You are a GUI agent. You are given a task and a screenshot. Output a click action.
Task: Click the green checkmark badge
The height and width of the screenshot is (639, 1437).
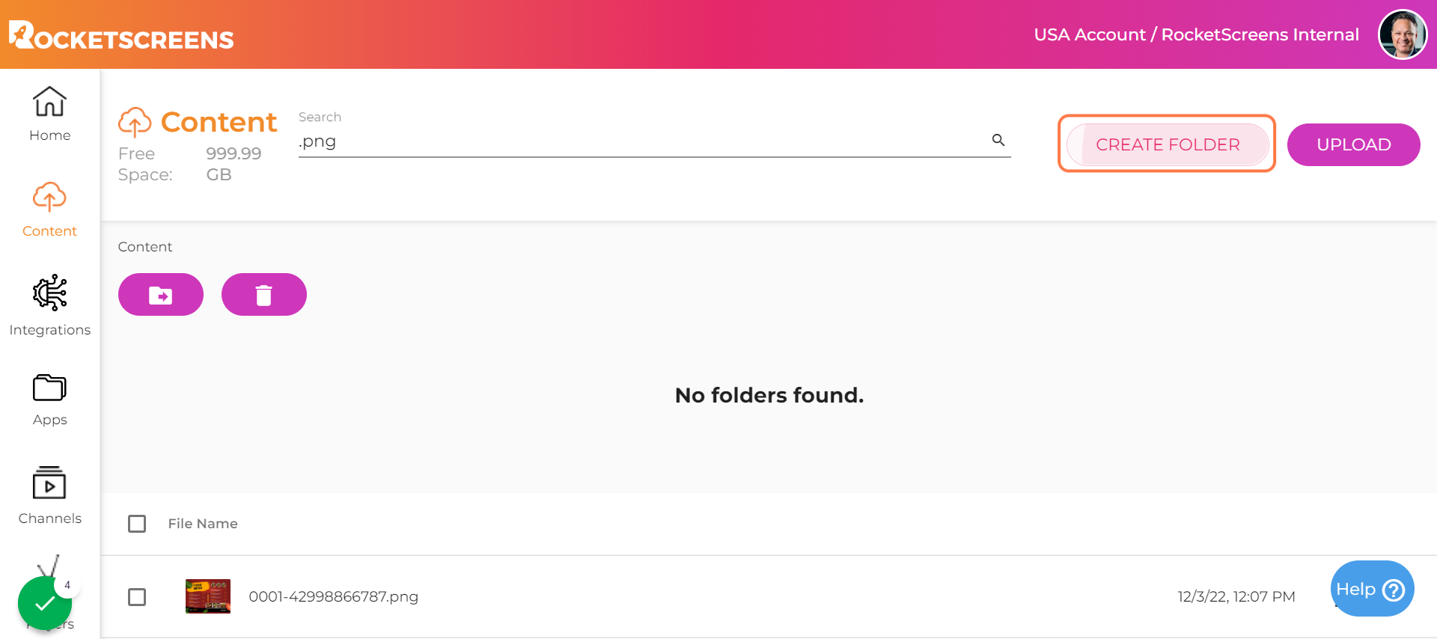(45, 603)
